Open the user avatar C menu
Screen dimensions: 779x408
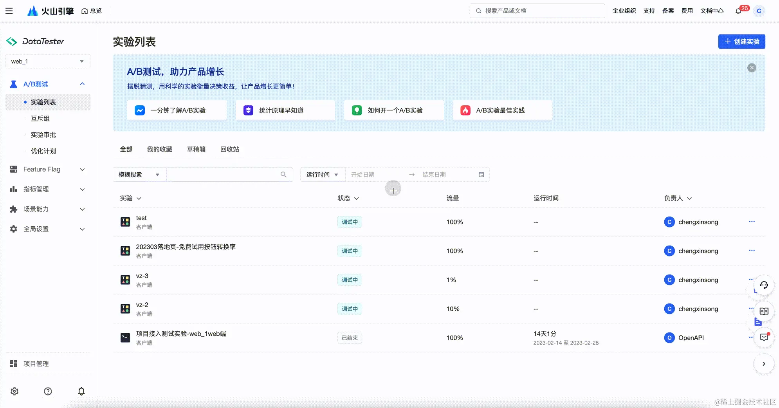pyautogui.click(x=759, y=11)
